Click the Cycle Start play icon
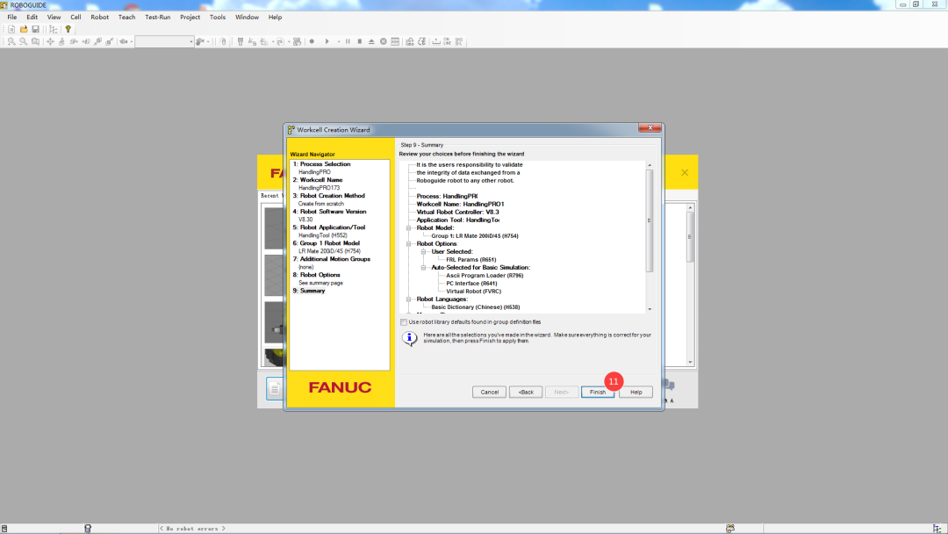 [x=327, y=42]
